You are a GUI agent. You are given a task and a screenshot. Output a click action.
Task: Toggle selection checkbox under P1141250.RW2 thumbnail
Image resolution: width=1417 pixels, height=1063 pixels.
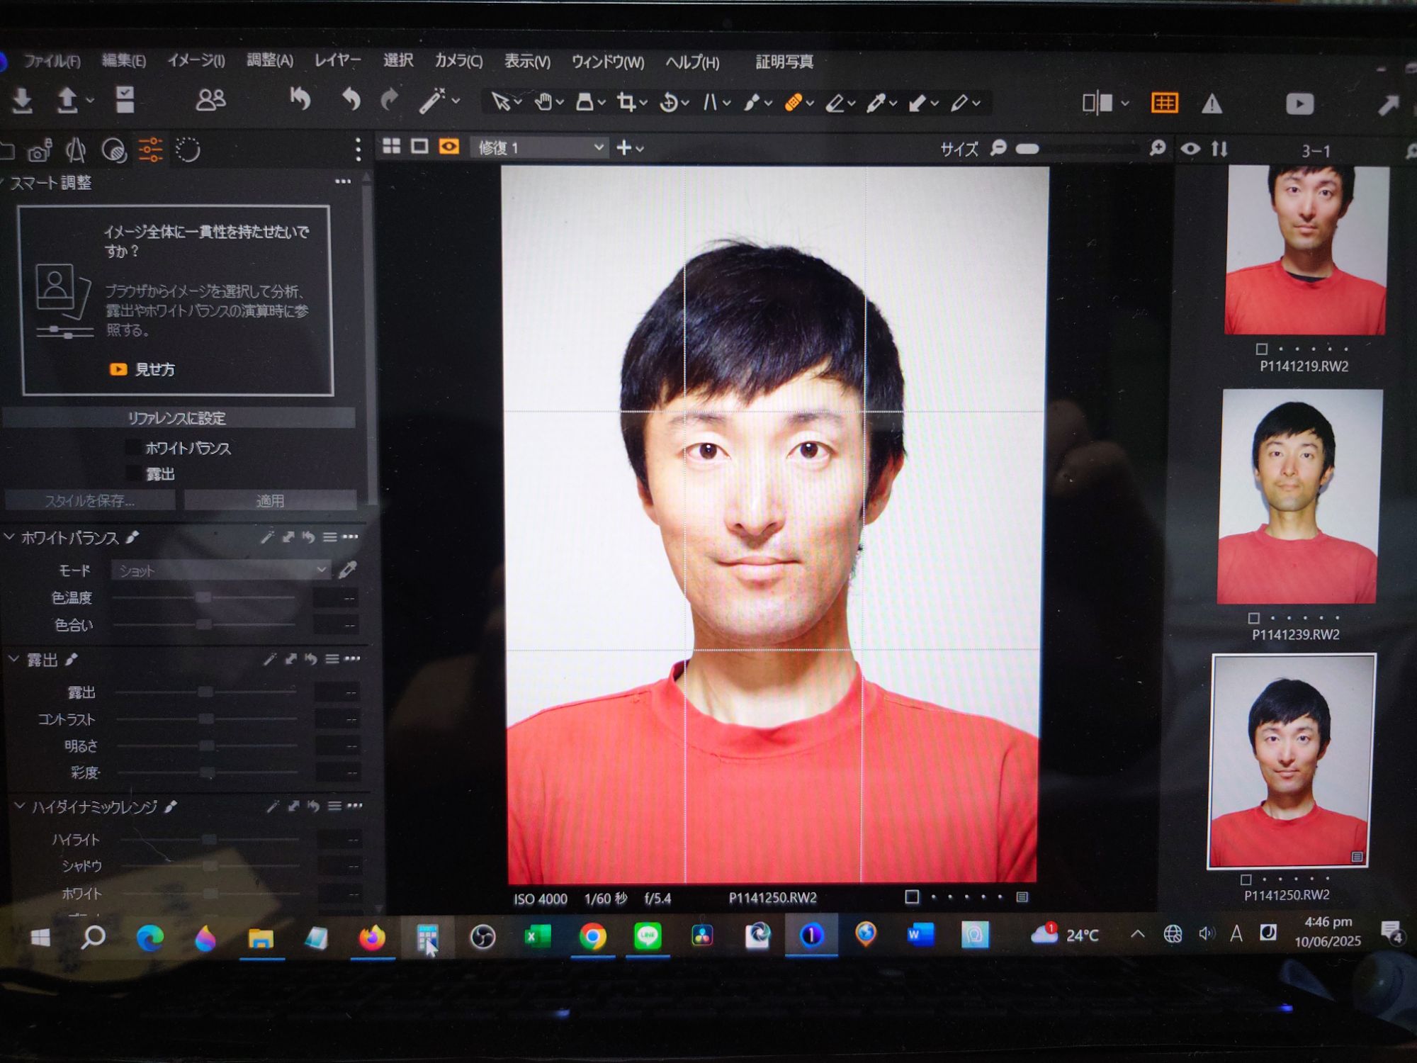[x=1246, y=879]
